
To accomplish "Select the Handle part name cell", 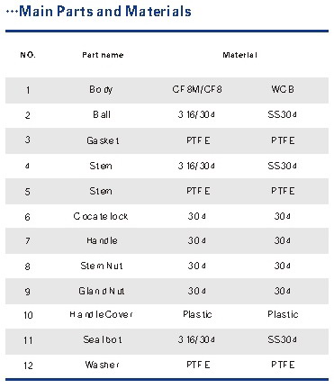I will [102, 240].
